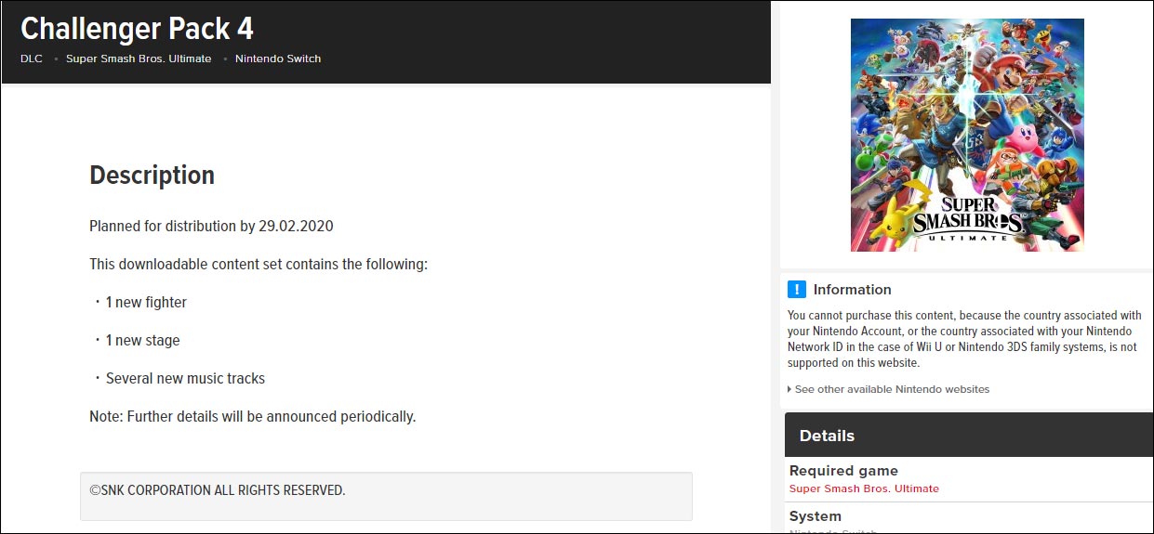Click the 1 new fighter bullet item
This screenshot has height=534, width=1154.
[x=146, y=302]
